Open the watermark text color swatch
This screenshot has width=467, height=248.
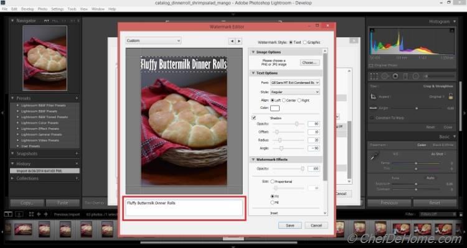tap(275, 108)
